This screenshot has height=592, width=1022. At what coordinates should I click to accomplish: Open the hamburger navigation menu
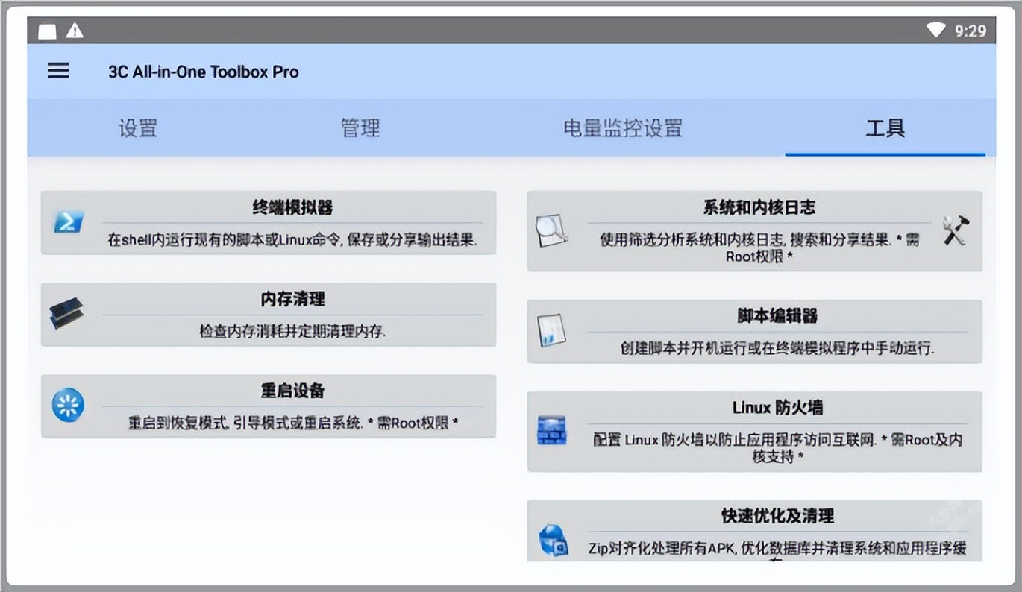pyautogui.click(x=58, y=71)
